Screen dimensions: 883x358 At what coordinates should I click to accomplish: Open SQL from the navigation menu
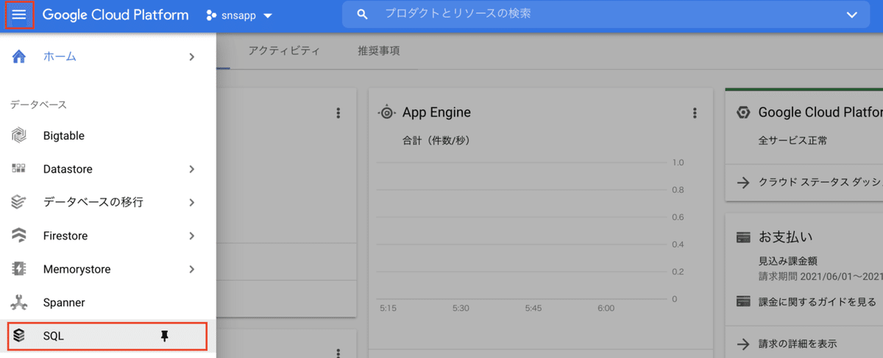click(107, 336)
